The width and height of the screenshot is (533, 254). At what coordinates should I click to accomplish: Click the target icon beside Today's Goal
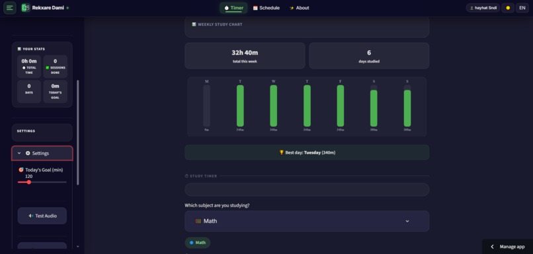pyautogui.click(x=21, y=170)
